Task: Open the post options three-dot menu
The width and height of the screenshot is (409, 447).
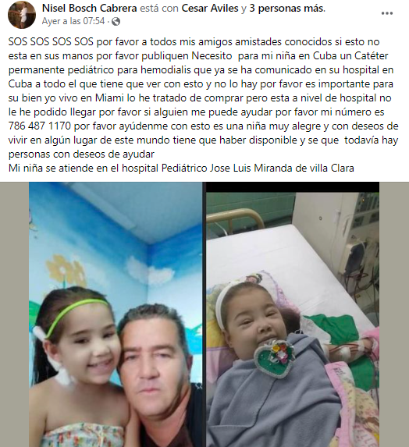Action: click(387, 13)
